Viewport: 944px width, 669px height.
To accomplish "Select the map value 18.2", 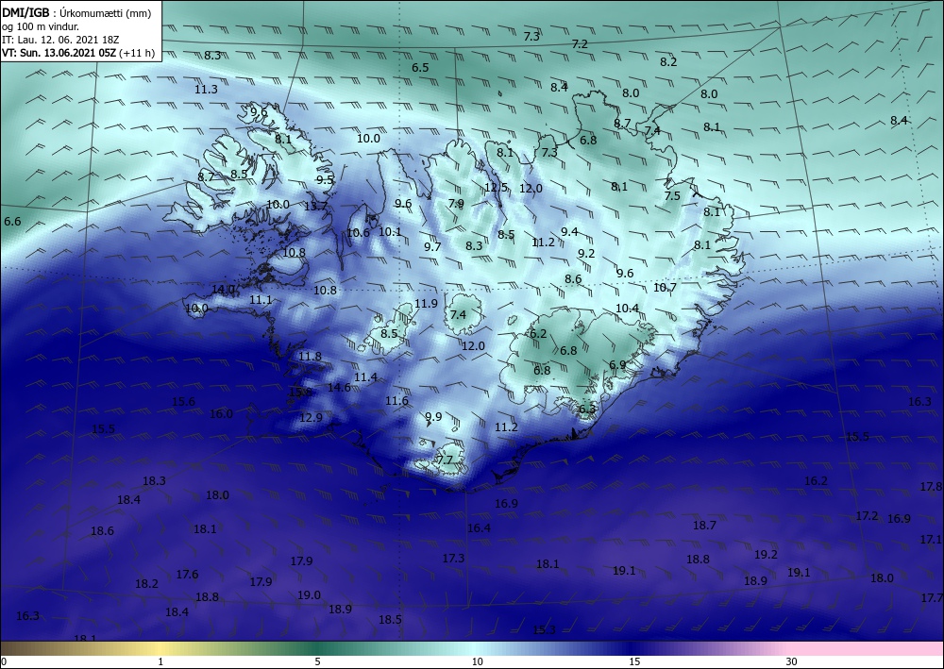I will point(146,584).
